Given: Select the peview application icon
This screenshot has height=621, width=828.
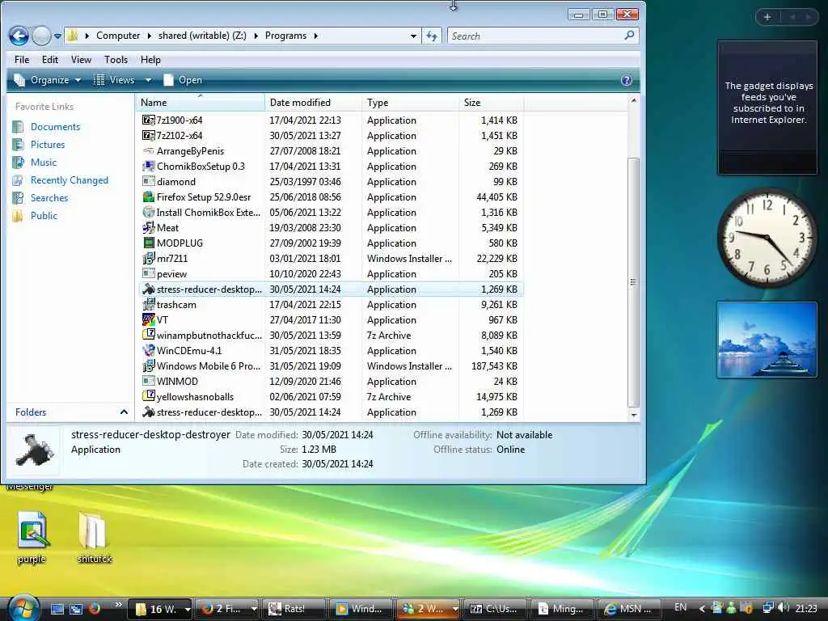Looking at the screenshot, I should pos(149,273).
